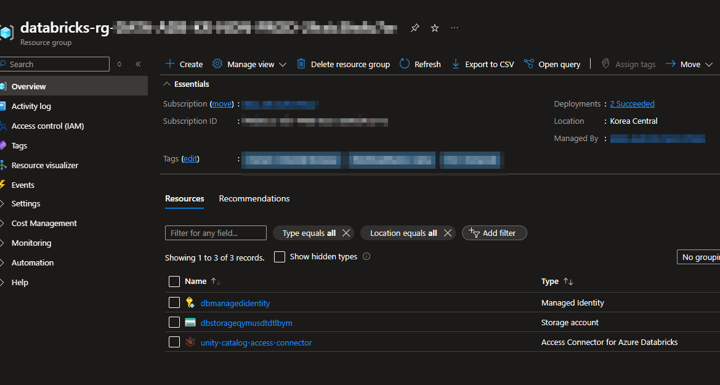Focus the Filter for any field box
The width and height of the screenshot is (720, 385).
(216, 233)
